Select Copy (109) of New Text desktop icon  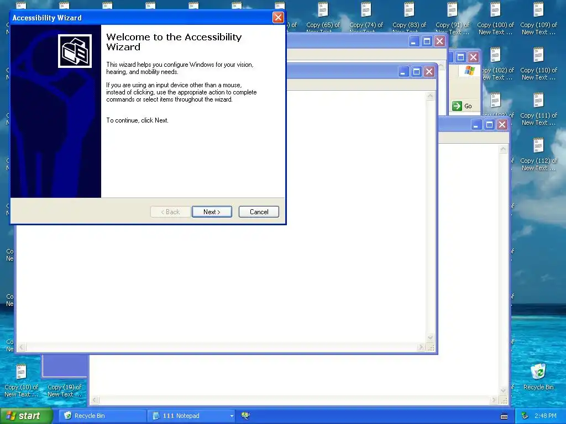(538, 18)
